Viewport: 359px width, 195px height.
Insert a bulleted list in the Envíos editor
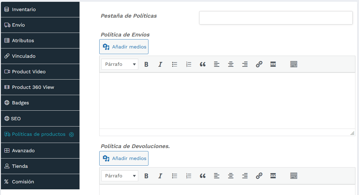174,64
